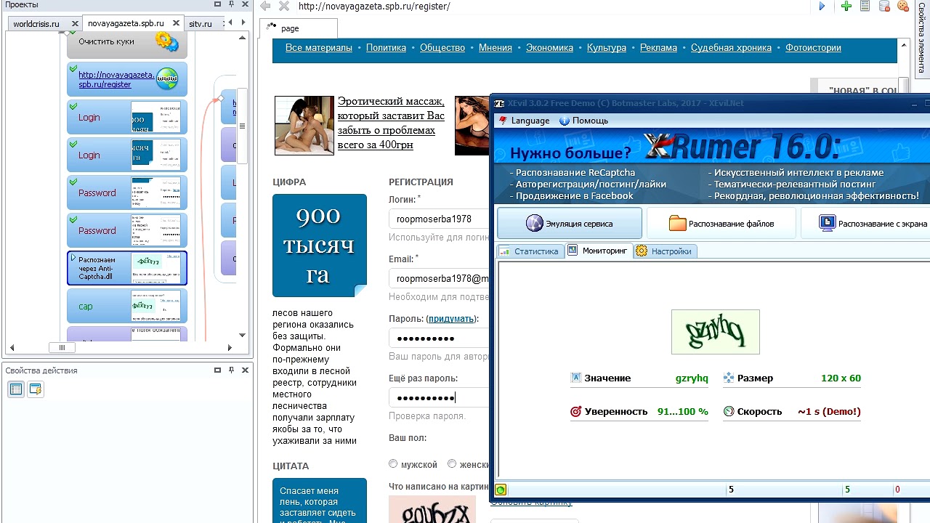Open the Настройки tab in XEvil
This screenshot has height=523, width=930.
tap(664, 251)
